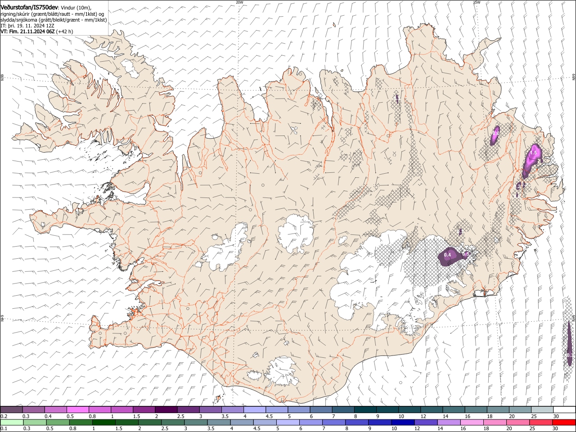Click the 15W longitude label
576x432 pixels.
point(477,2)
